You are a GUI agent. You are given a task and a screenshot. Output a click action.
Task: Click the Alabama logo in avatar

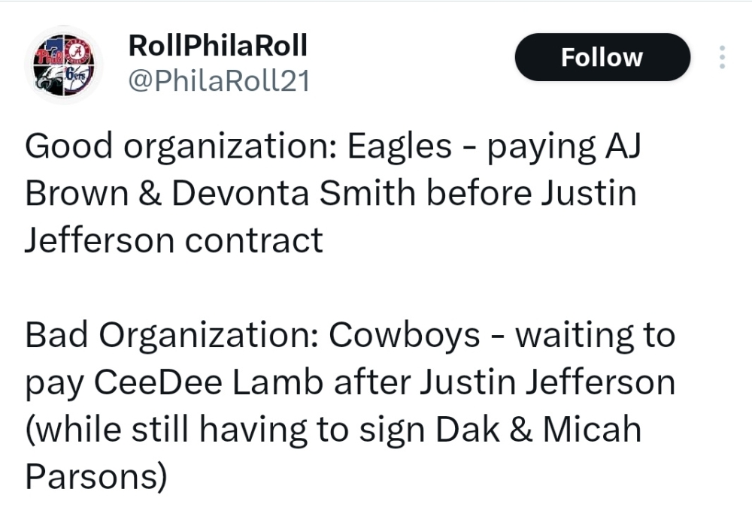click(79, 50)
